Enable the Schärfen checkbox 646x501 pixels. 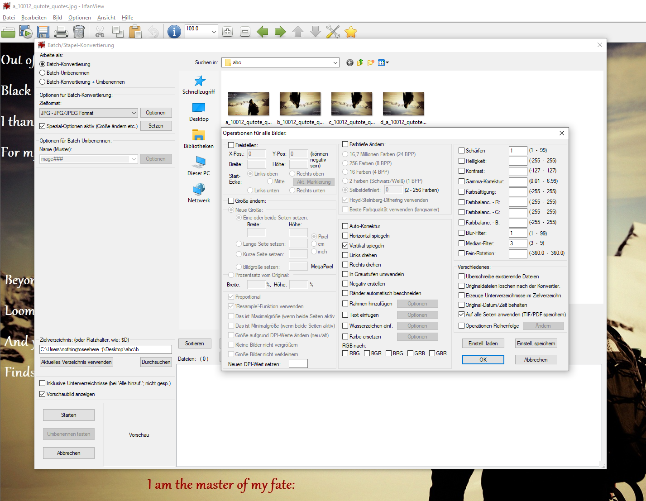coord(462,151)
